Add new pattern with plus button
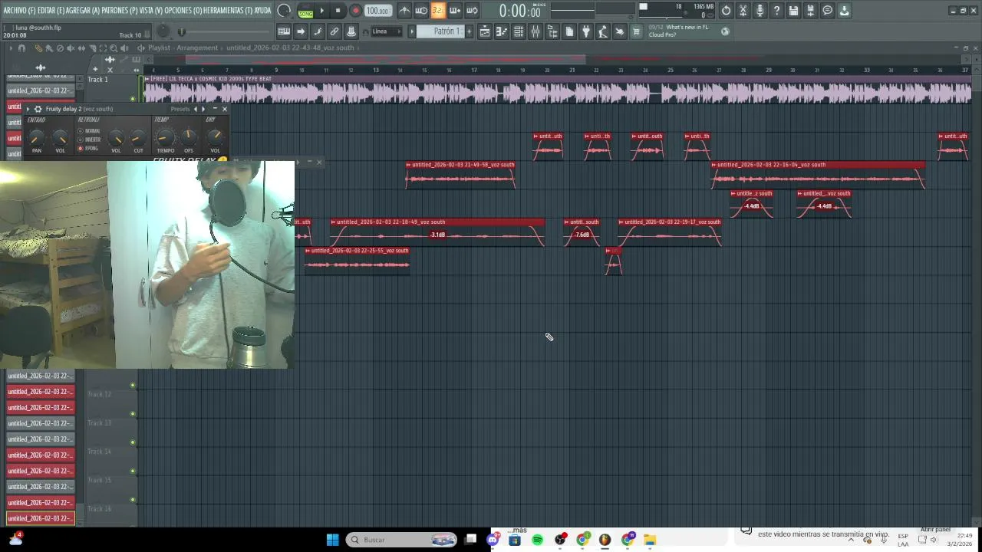The image size is (982, 552). tap(469, 31)
